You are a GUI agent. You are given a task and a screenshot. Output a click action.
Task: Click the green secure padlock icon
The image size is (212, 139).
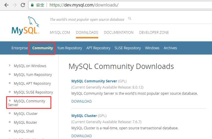[32, 5]
